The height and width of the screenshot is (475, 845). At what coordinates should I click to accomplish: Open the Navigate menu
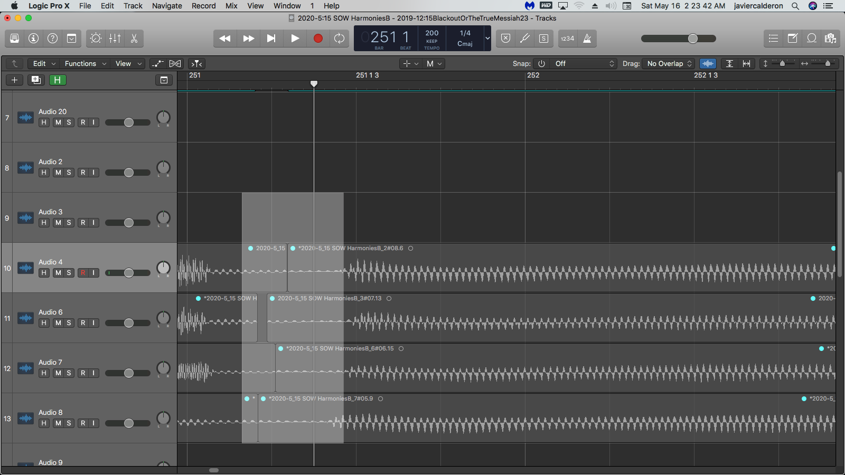point(167,6)
